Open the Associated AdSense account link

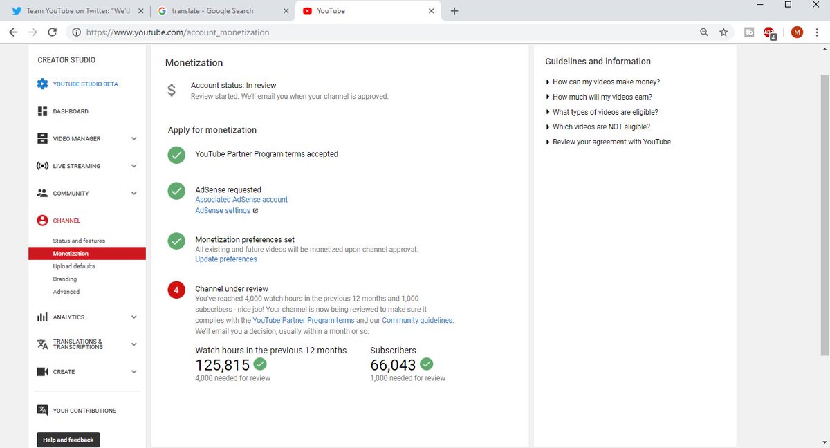click(x=241, y=200)
